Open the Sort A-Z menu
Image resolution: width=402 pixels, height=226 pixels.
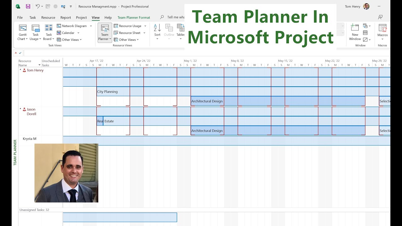click(x=157, y=32)
